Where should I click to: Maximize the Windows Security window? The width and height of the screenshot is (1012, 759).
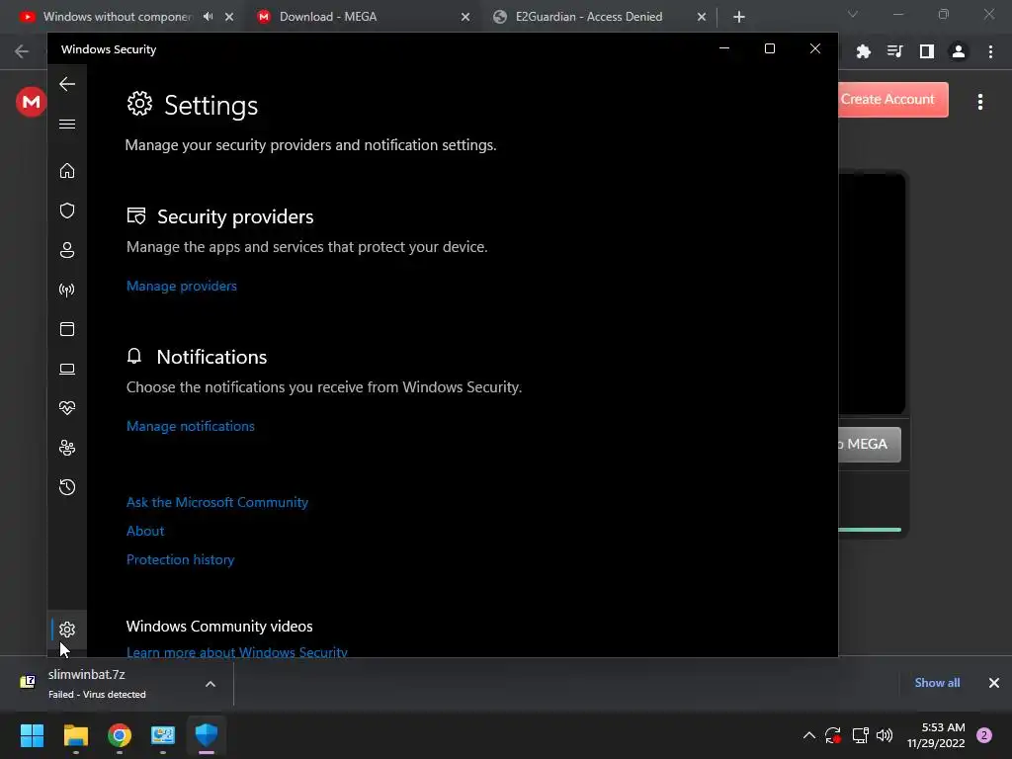769,48
